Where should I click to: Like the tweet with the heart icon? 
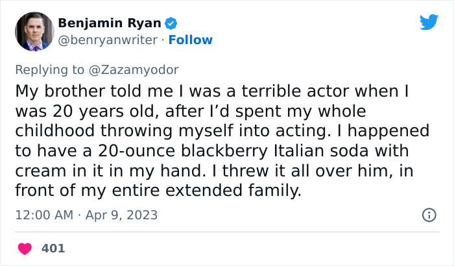pyautogui.click(x=26, y=248)
